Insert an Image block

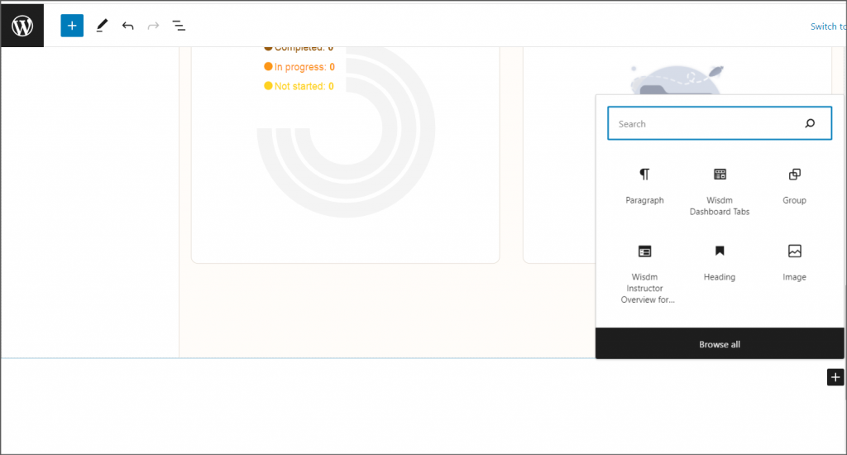794,262
